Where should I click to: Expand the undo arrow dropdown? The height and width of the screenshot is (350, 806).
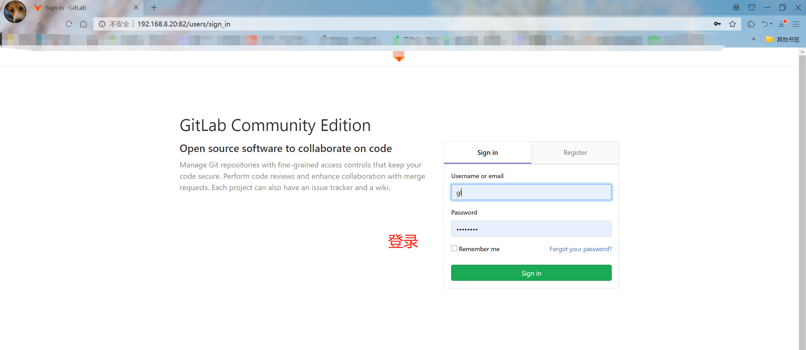(771, 24)
